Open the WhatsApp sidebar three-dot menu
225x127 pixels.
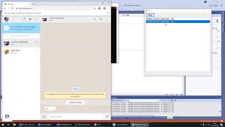[36, 19]
